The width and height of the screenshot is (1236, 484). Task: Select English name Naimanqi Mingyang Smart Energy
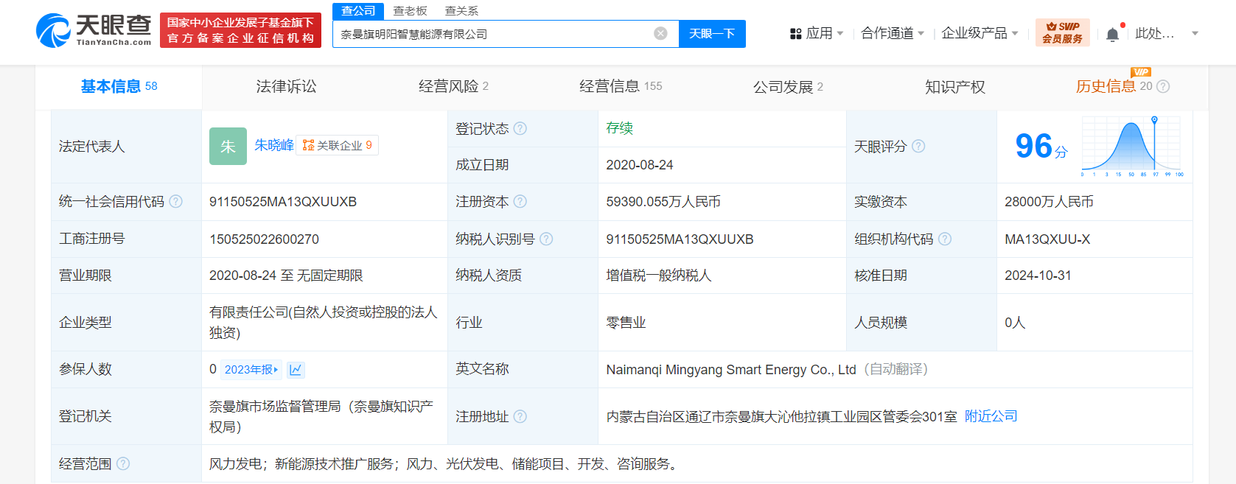(x=731, y=370)
